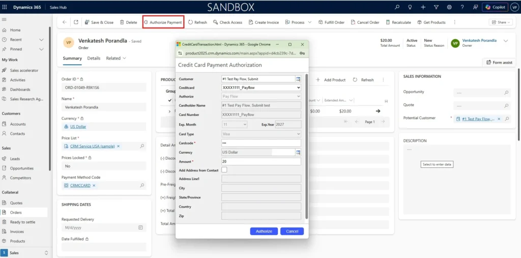521x258 pixels.
Task: Check Add Address from Contact checkbox
Action: click(x=224, y=170)
